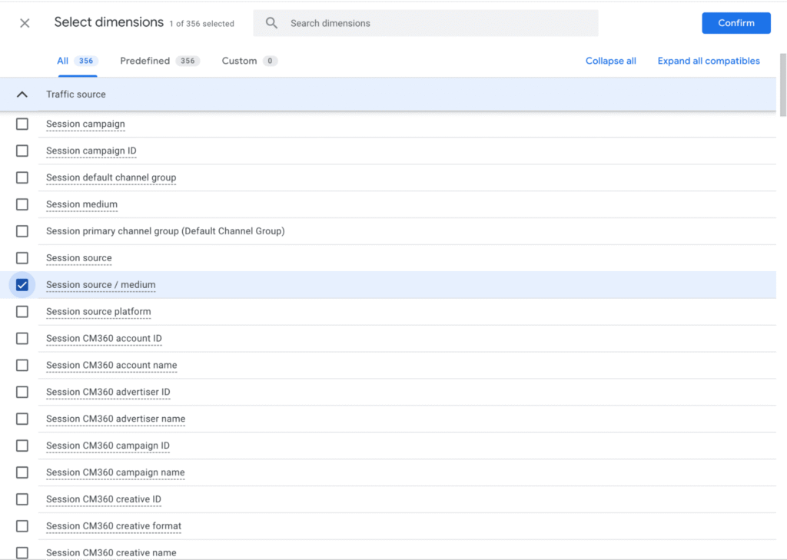The height and width of the screenshot is (560, 787).
Task: Switch to the Predefined tab
Action: click(145, 61)
